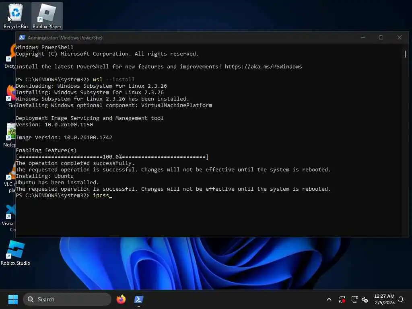Open the notification bell
The width and height of the screenshot is (412, 309).
401,299
